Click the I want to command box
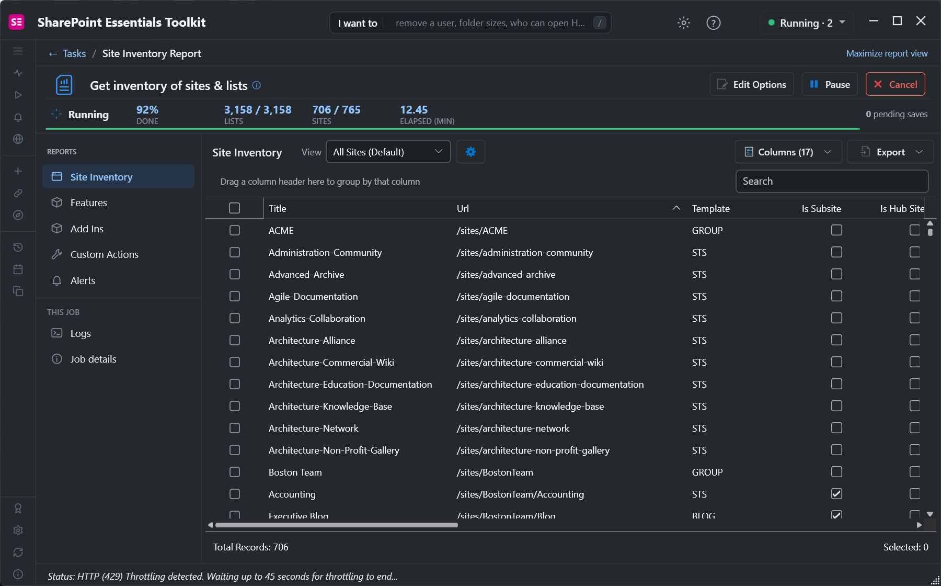941x586 pixels. [x=470, y=23]
